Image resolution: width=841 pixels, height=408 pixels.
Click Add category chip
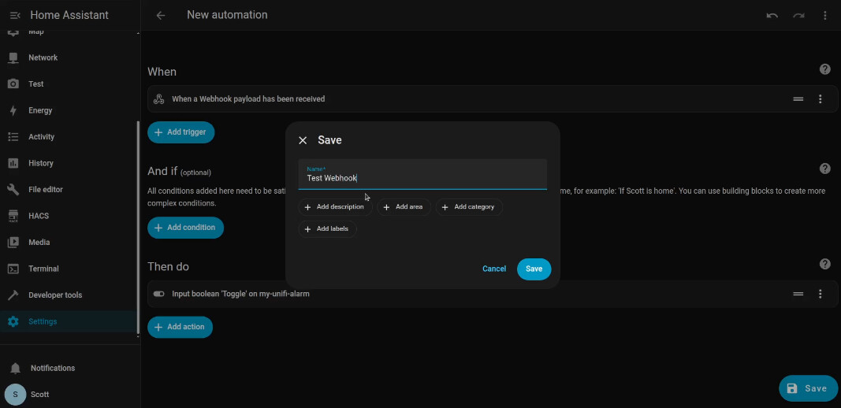click(468, 207)
